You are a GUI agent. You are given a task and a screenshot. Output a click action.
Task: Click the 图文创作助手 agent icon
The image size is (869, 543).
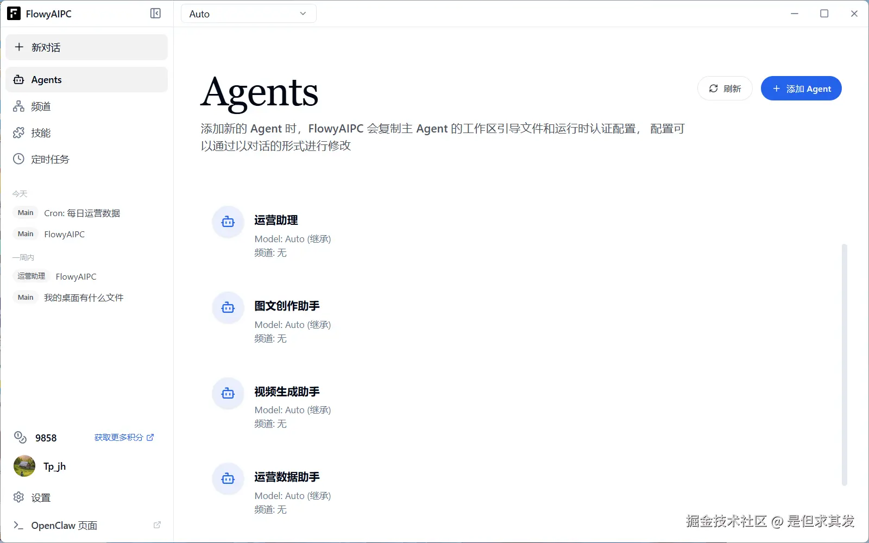coord(228,308)
